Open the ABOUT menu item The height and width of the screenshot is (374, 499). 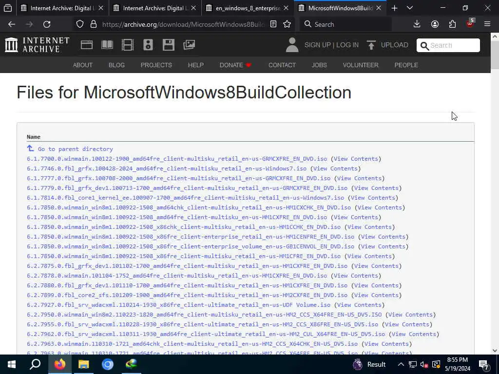[83, 65]
